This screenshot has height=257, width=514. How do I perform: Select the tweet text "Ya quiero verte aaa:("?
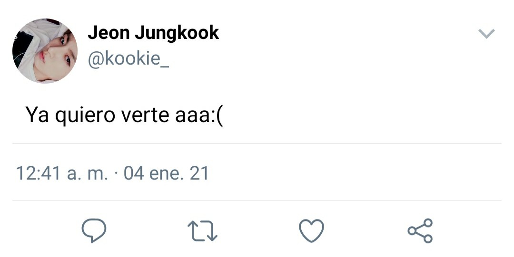pos(124,115)
